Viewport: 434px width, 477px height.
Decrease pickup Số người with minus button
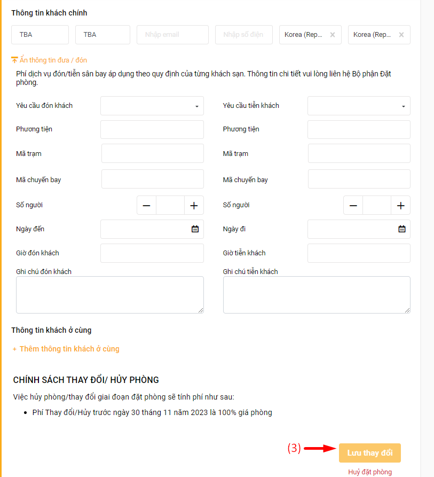(146, 205)
